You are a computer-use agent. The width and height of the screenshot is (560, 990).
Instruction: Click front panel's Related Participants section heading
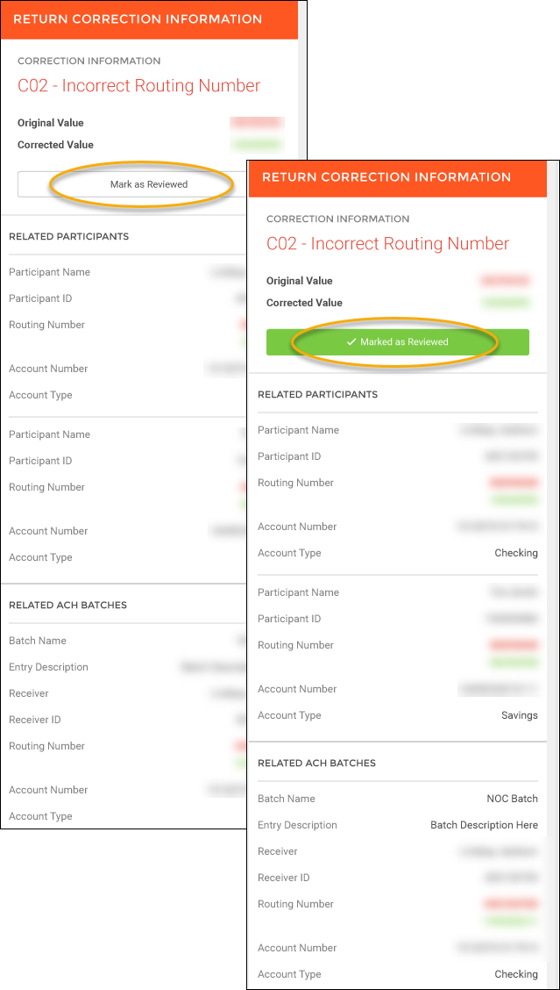click(x=317, y=395)
